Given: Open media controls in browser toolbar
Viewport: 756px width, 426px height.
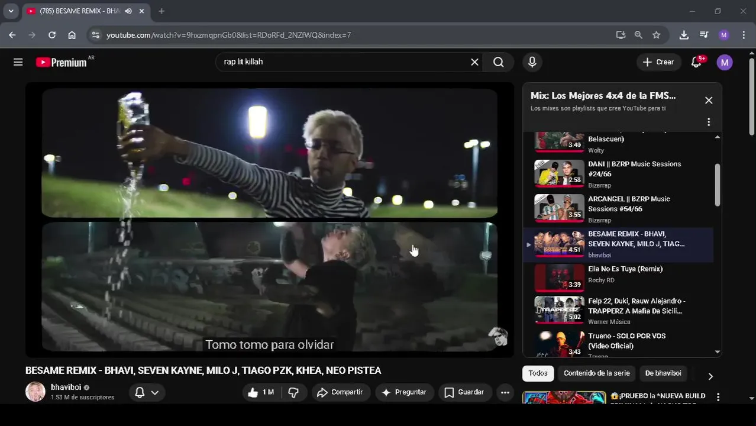Looking at the screenshot, I should point(704,35).
